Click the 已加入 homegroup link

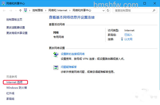(x=128, y=35)
